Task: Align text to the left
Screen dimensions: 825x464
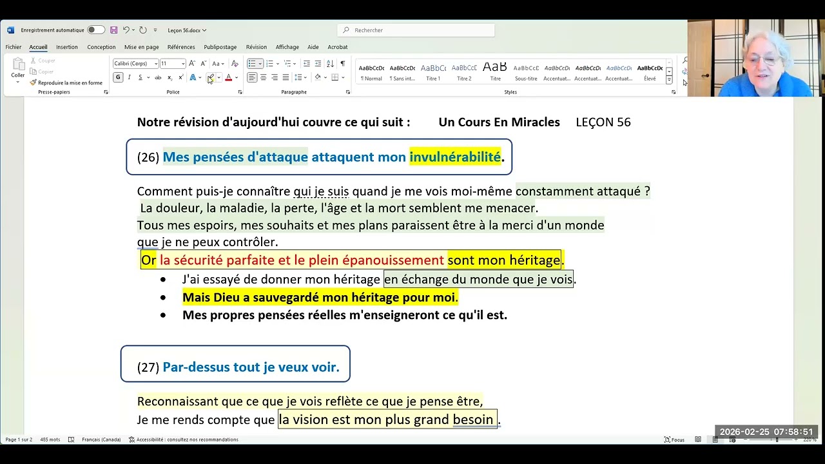Action: point(252,77)
